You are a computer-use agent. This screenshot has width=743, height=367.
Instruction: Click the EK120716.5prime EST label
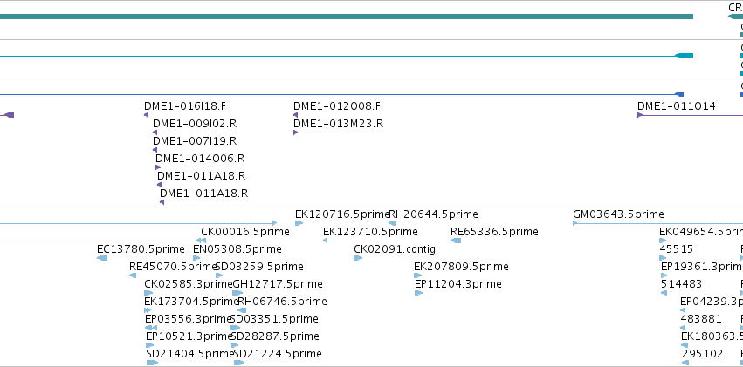pos(342,214)
